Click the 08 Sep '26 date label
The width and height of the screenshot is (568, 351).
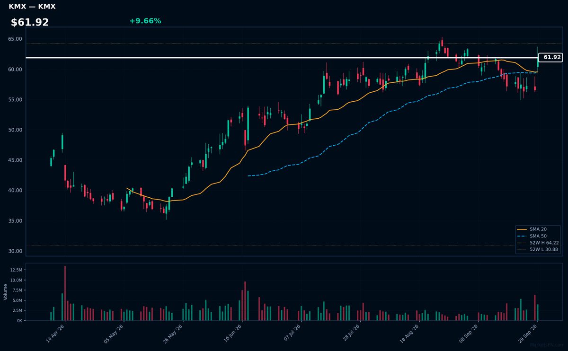pyautogui.click(x=469, y=333)
